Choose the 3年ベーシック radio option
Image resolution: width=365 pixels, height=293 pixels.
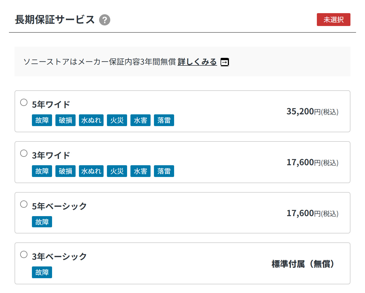coord(24,254)
